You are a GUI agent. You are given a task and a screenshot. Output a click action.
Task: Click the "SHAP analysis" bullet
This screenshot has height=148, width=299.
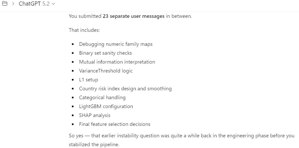pyautogui.click(x=95, y=115)
